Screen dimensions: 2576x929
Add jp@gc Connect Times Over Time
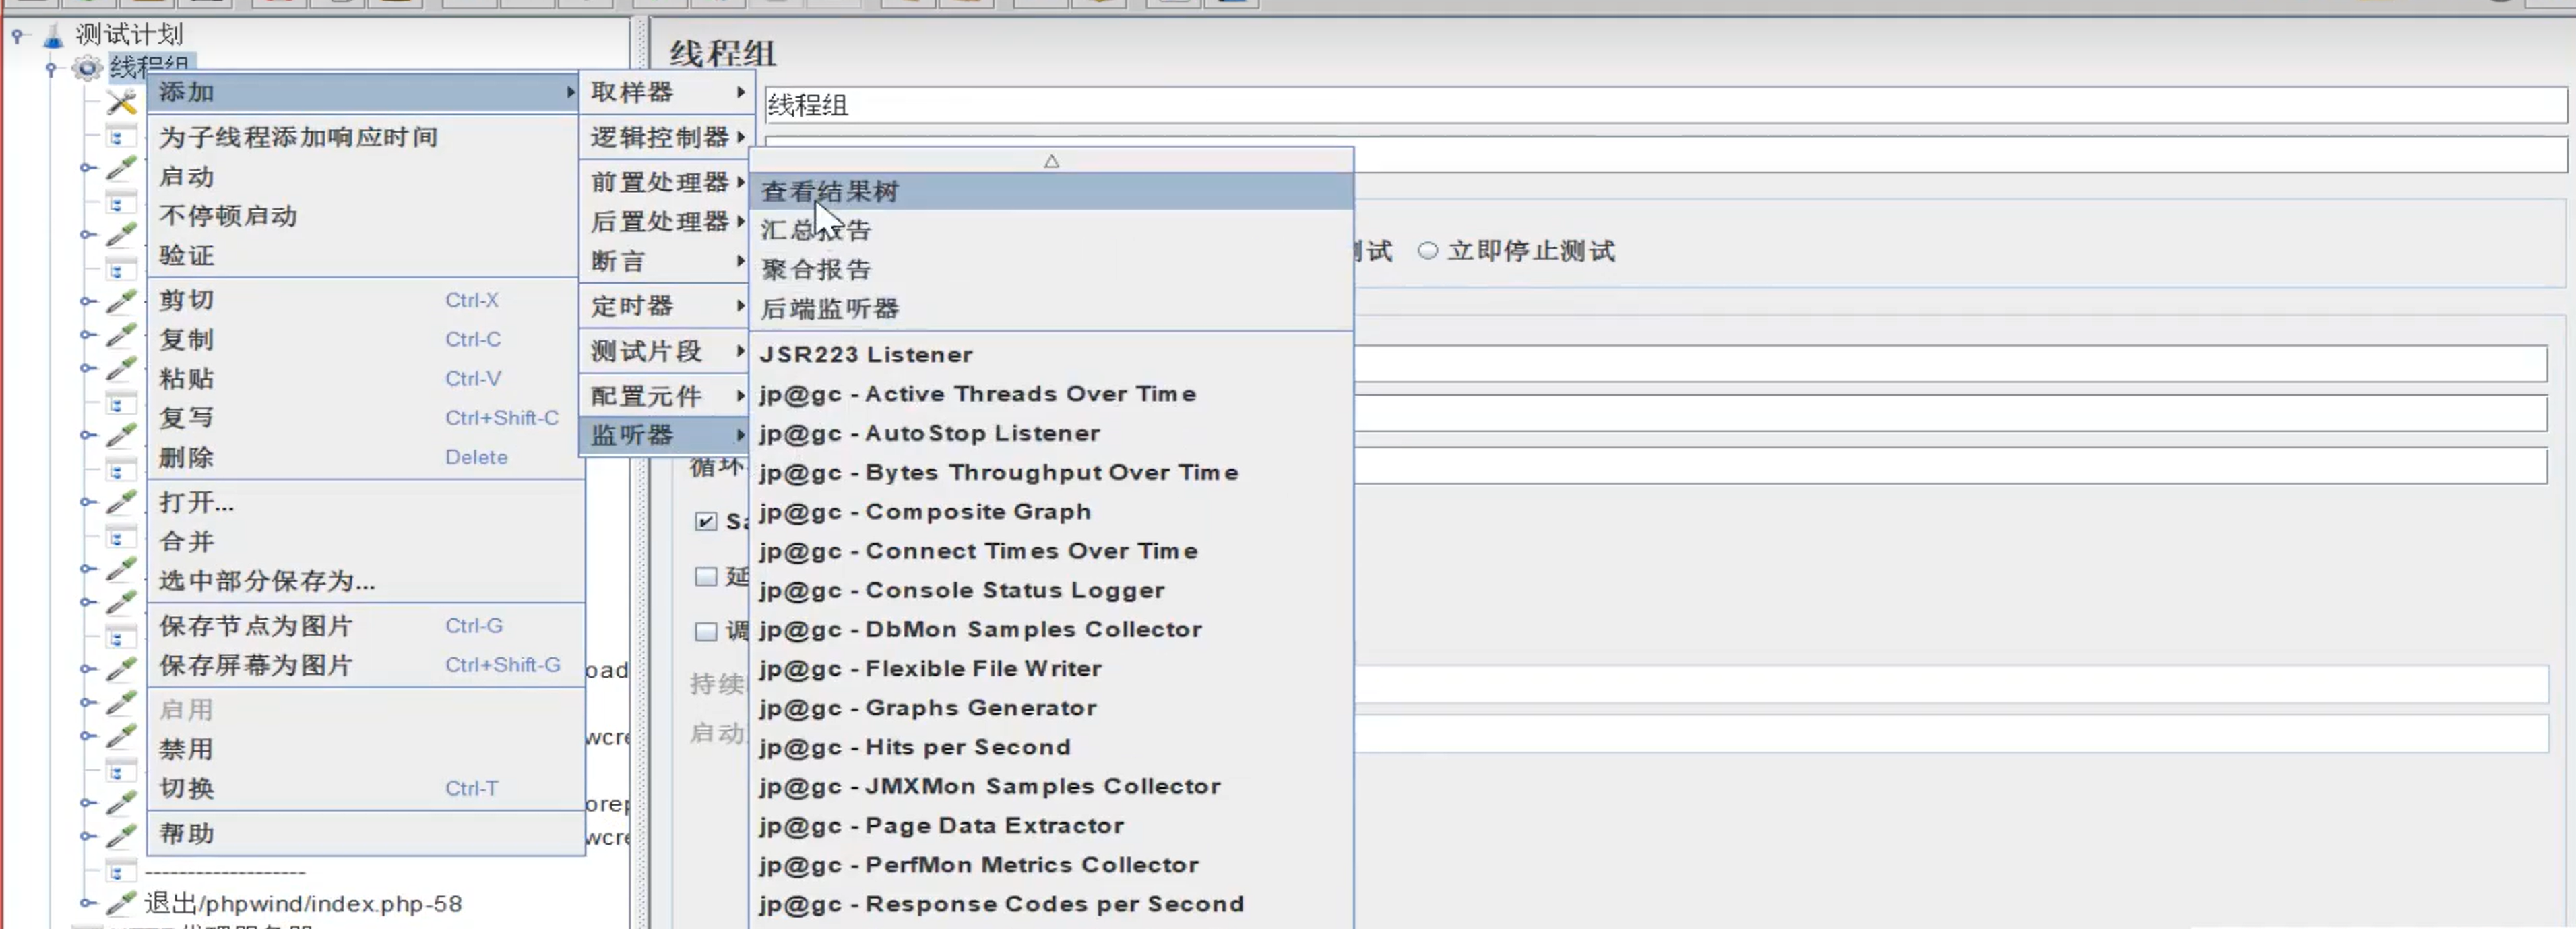click(1051, 551)
